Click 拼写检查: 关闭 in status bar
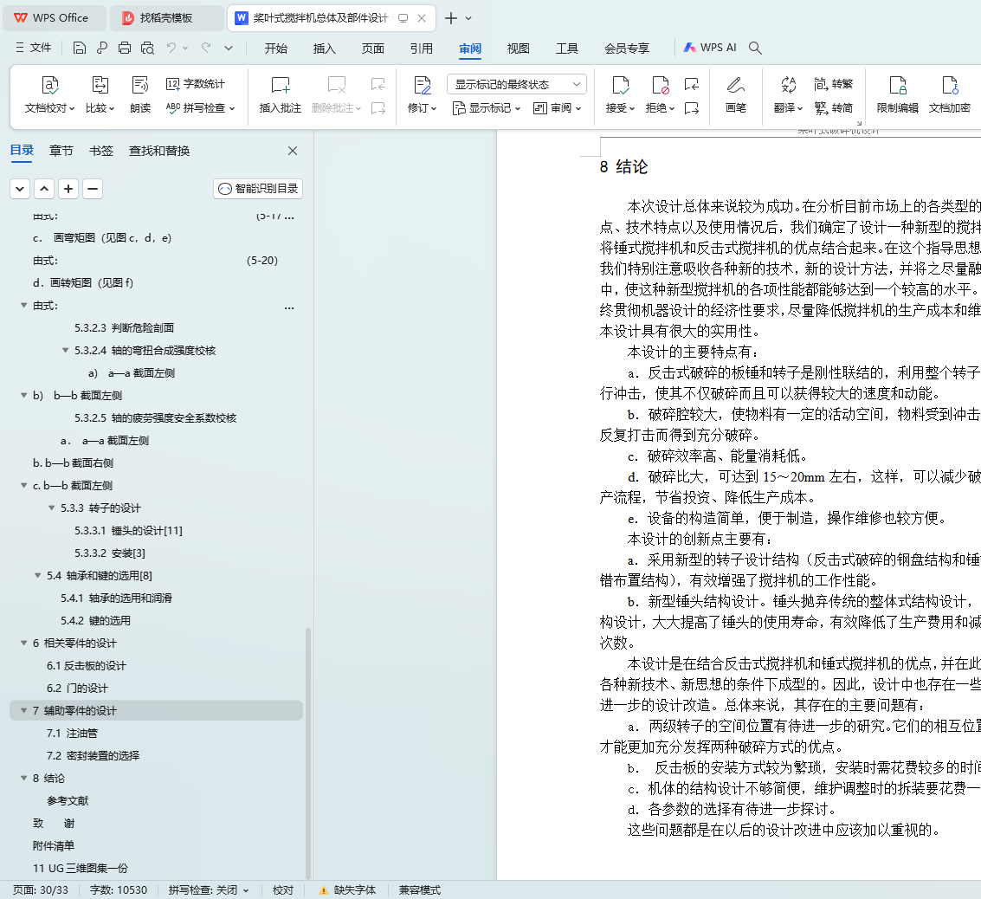981x899 pixels. point(209,889)
